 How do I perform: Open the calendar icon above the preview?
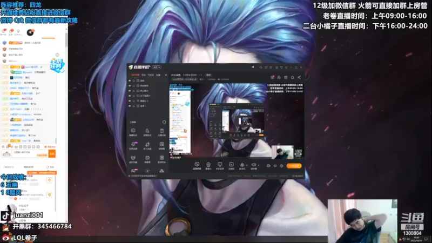286,77
